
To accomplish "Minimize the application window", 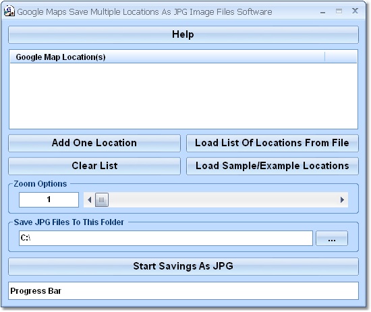I will (x=322, y=11).
